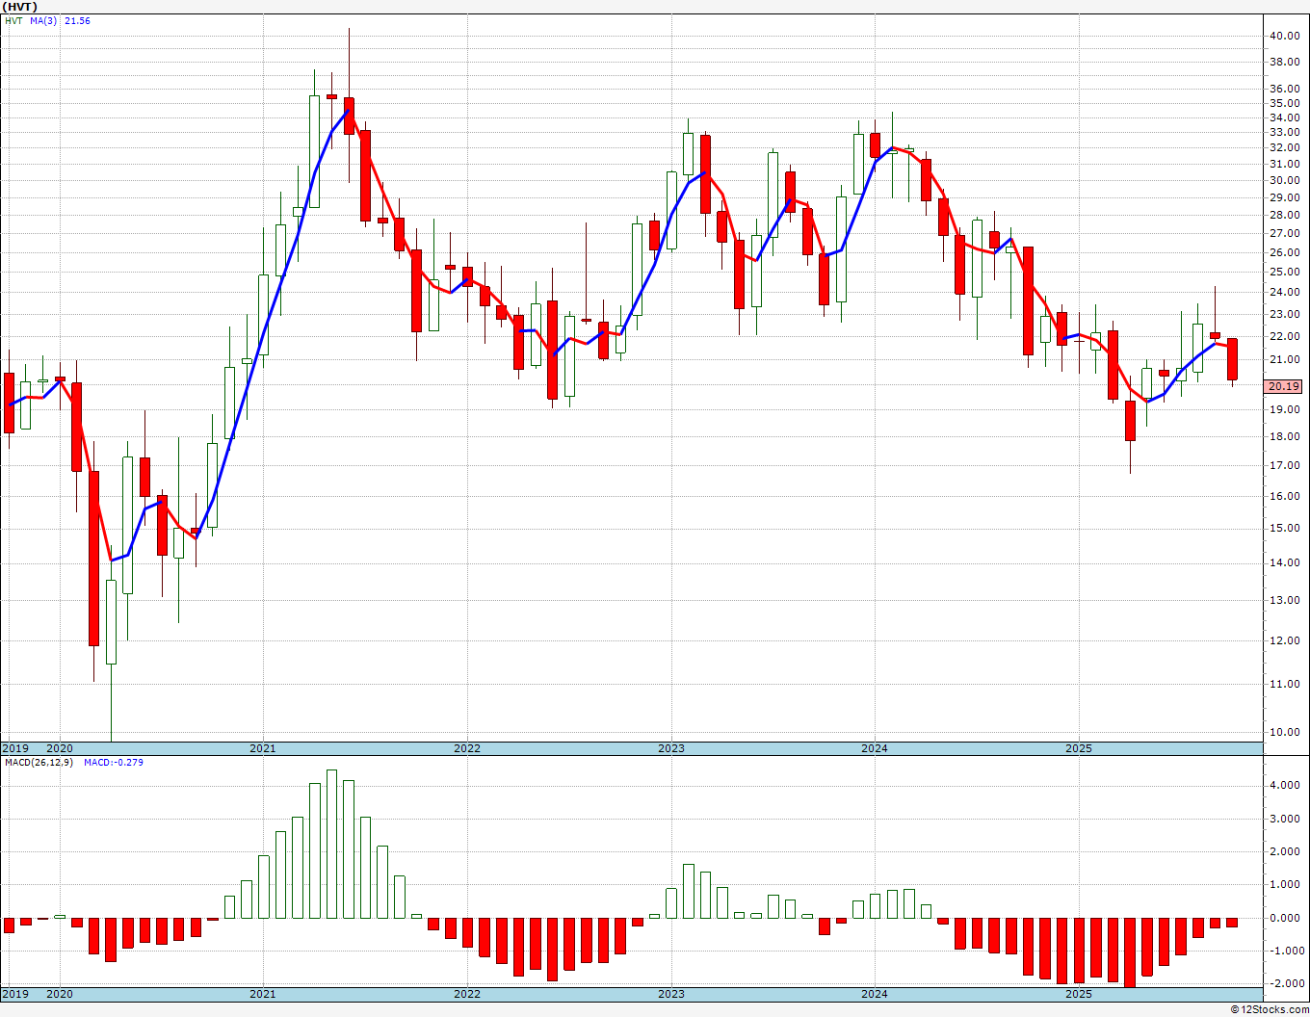Click 2019 on the MACD panel time axis
The image size is (1310, 1017).
14,994
